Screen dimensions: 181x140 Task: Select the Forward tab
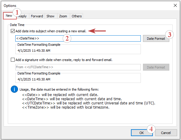pyautogui.click(x=37, y=16)
